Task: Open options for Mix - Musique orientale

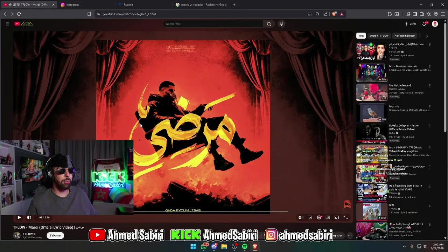Action: click(430, 66)
